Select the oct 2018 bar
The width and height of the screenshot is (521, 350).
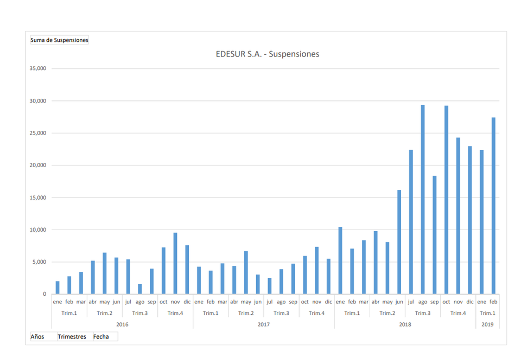click(446, 200)
